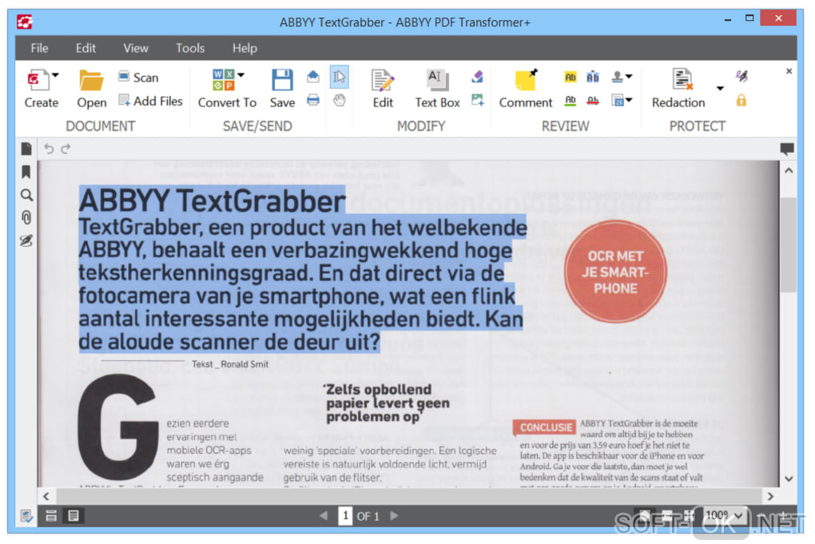815x544 pixels.
Task: Click the horizontal scrollbar right arrow
Action: pyautogui.click(x=770, y=496)
